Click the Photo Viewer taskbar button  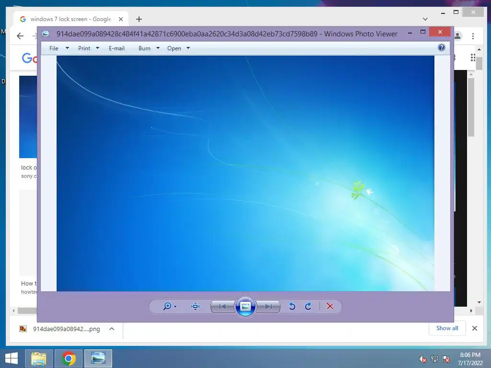(98, 358)
